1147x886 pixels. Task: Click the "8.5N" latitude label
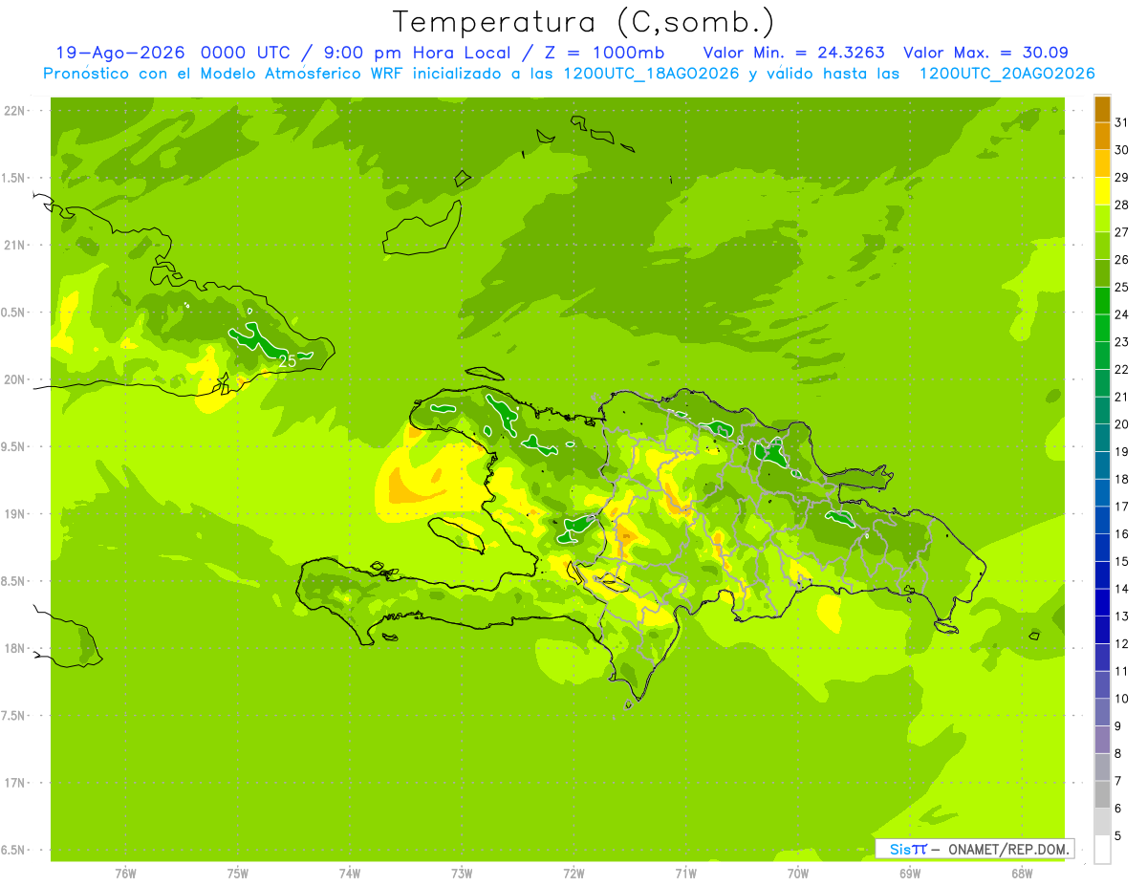pos(14,581)
